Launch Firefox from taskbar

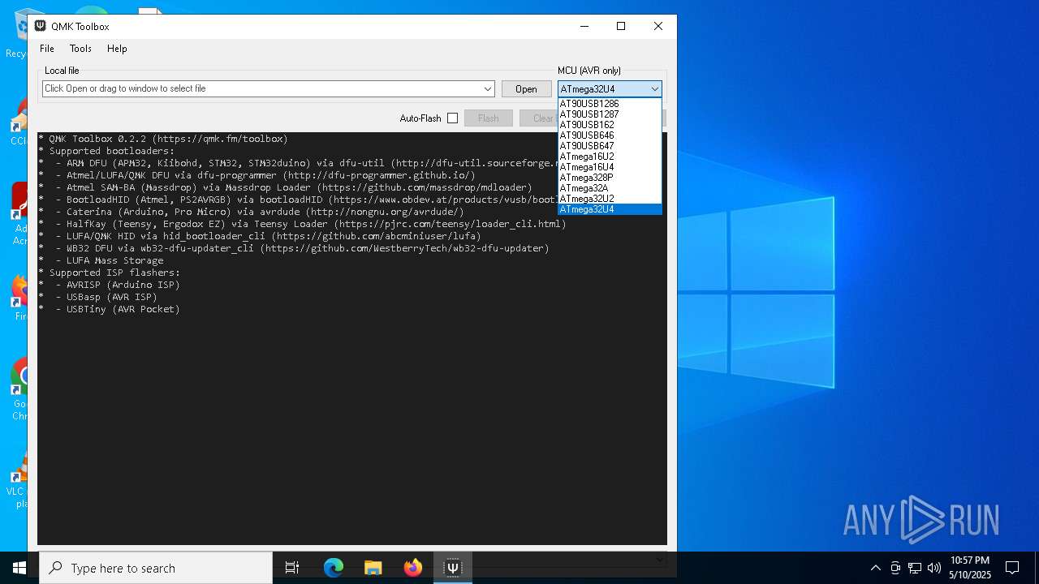413,568
